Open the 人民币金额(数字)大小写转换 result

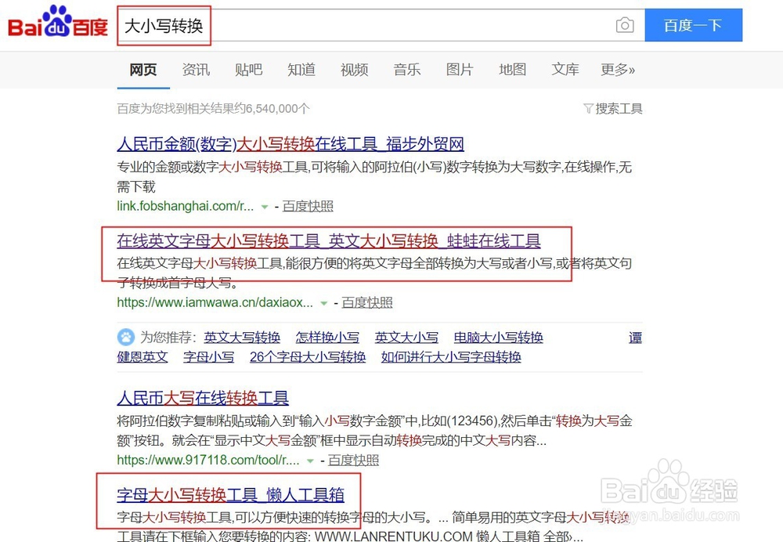(x=291, y=143)
